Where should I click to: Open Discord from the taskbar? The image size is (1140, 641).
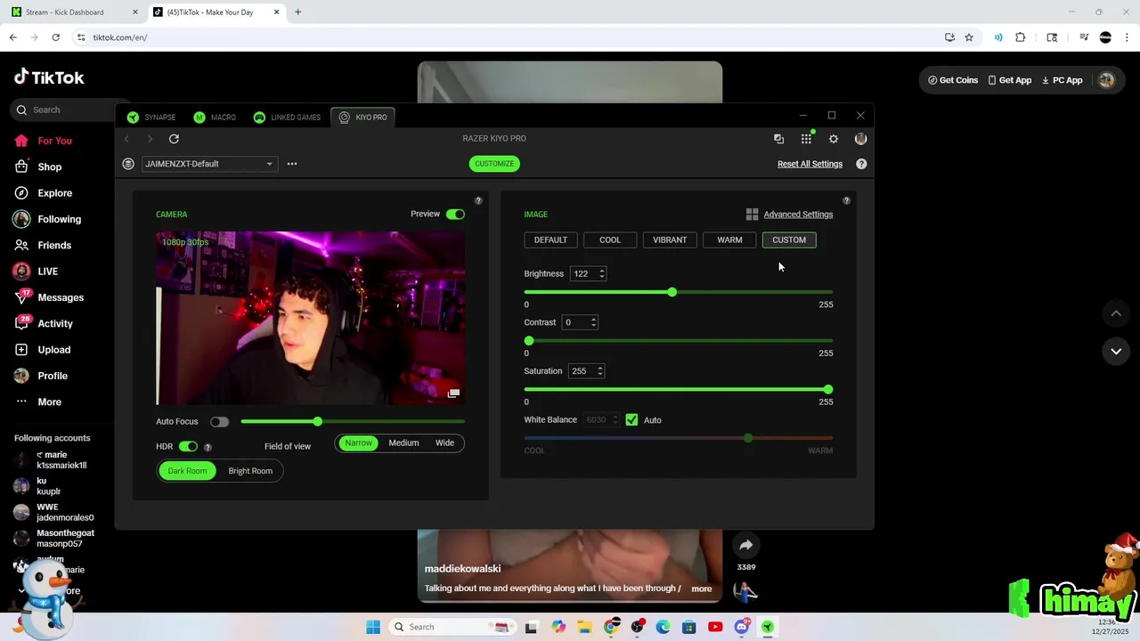click(741, 627)
